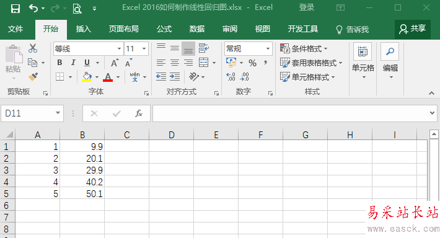
Task: Click Merge and Center icon
Action: pyautogui.click(x=203, y=63)
